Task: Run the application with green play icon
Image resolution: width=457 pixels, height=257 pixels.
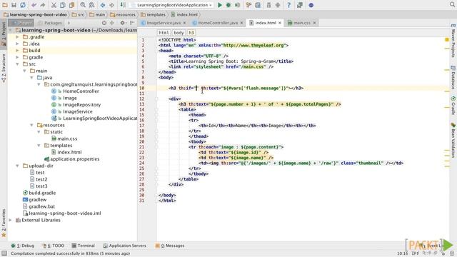Action: pyautogui.click(x=220, y=5)
